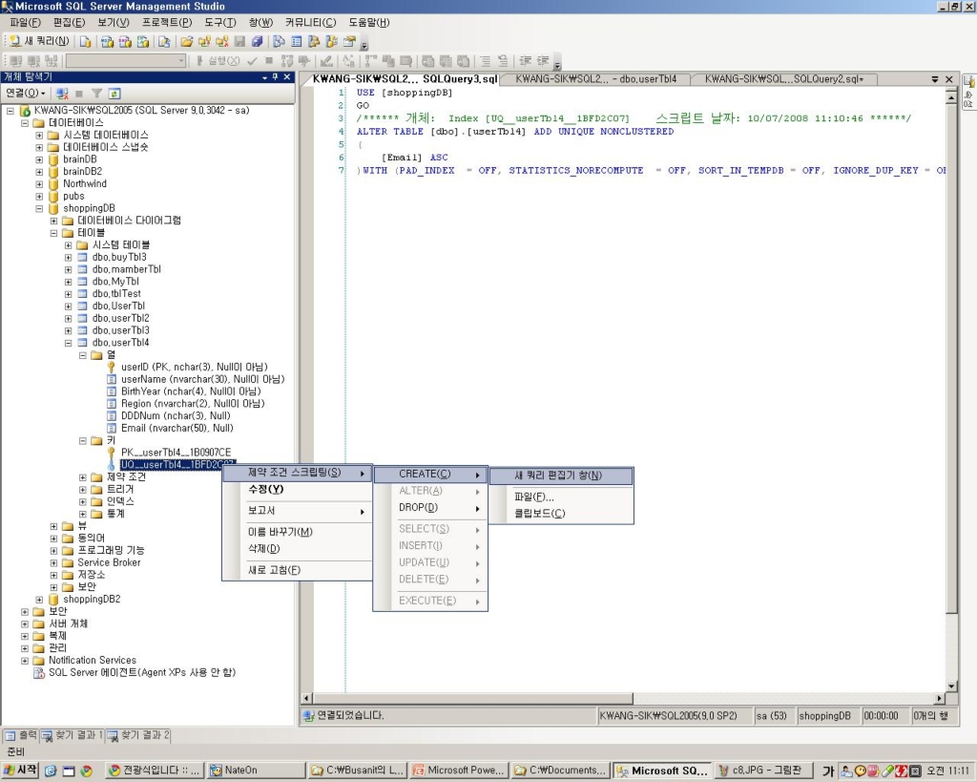Click the 새 쿼리(N) new query button
Screen dimensions: 977x782
pyautogui.click(x=40, y=41)
